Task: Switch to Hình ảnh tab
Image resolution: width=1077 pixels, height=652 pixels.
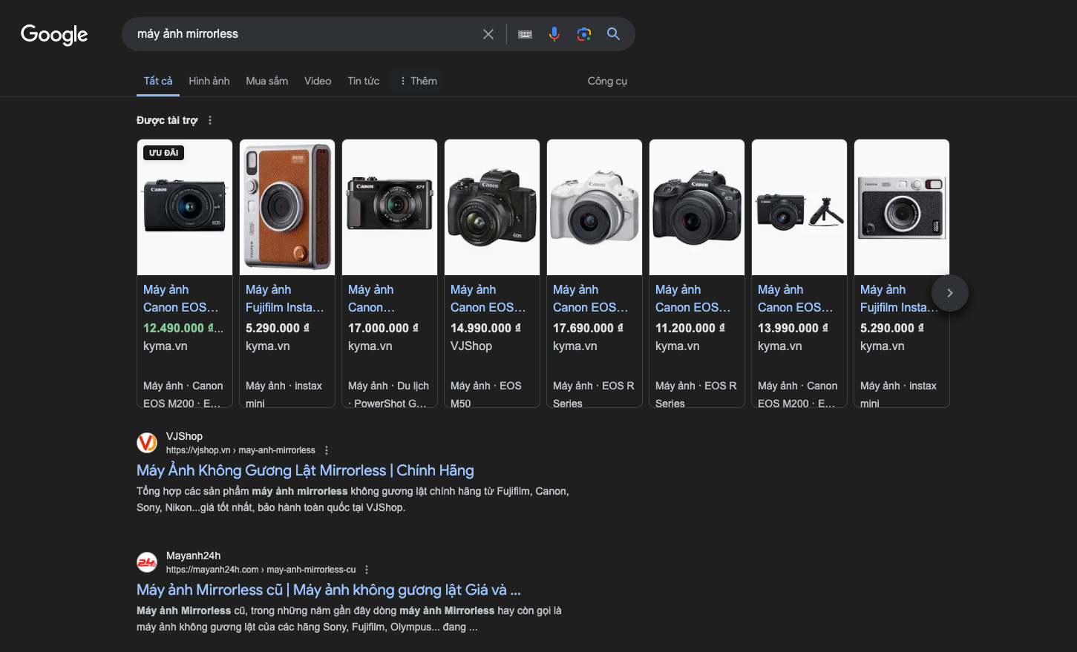Action: pos(209,81)
